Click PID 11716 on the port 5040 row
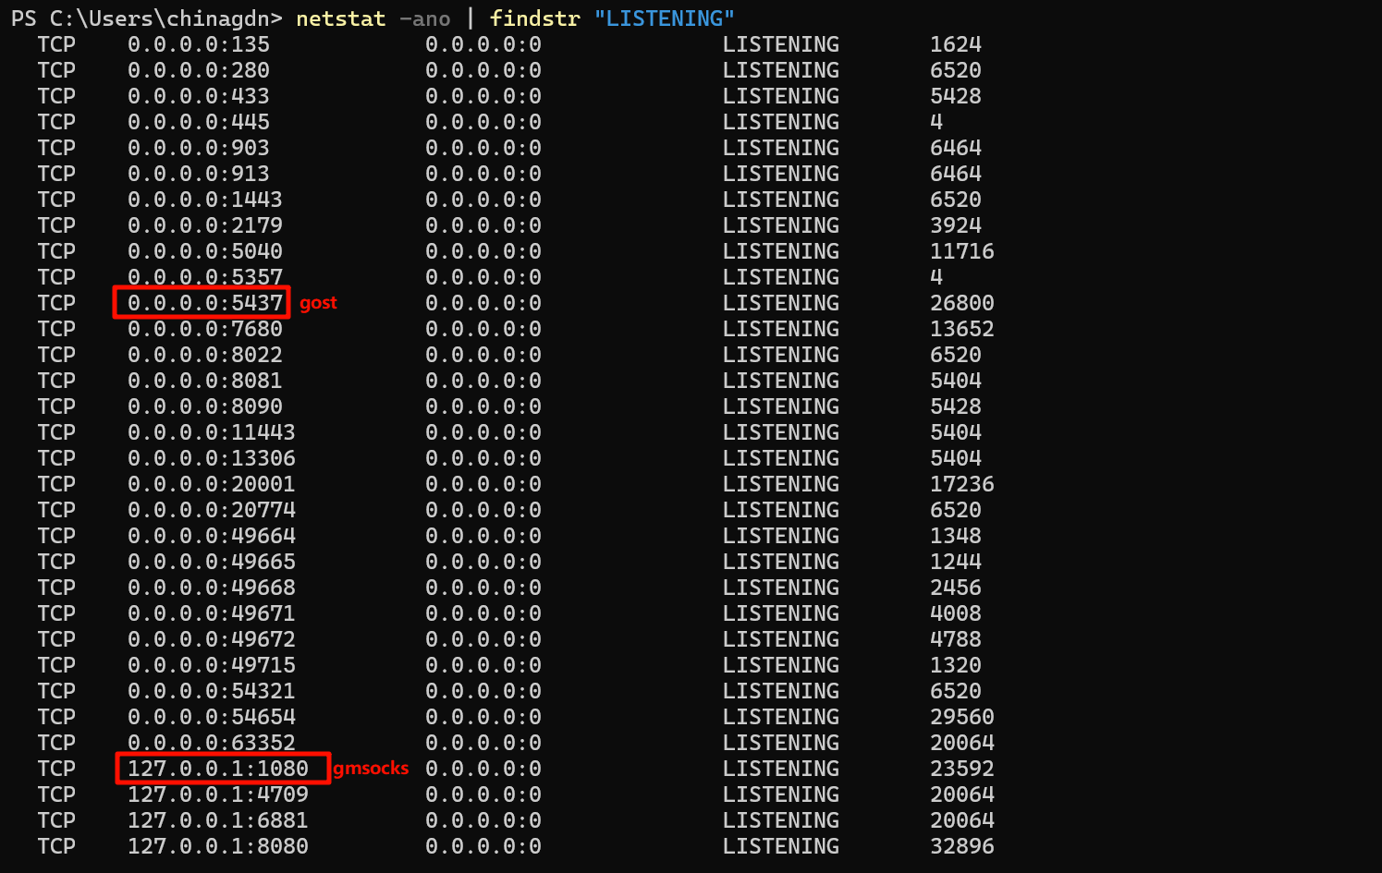Image resolution: width=1382 pixels, height=873 pixels. click(961, 251)
